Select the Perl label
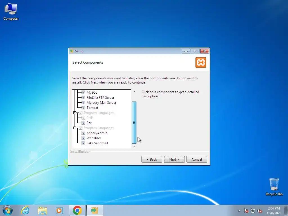The height and width of the screenshot is (216, 288). click(89, 123)
